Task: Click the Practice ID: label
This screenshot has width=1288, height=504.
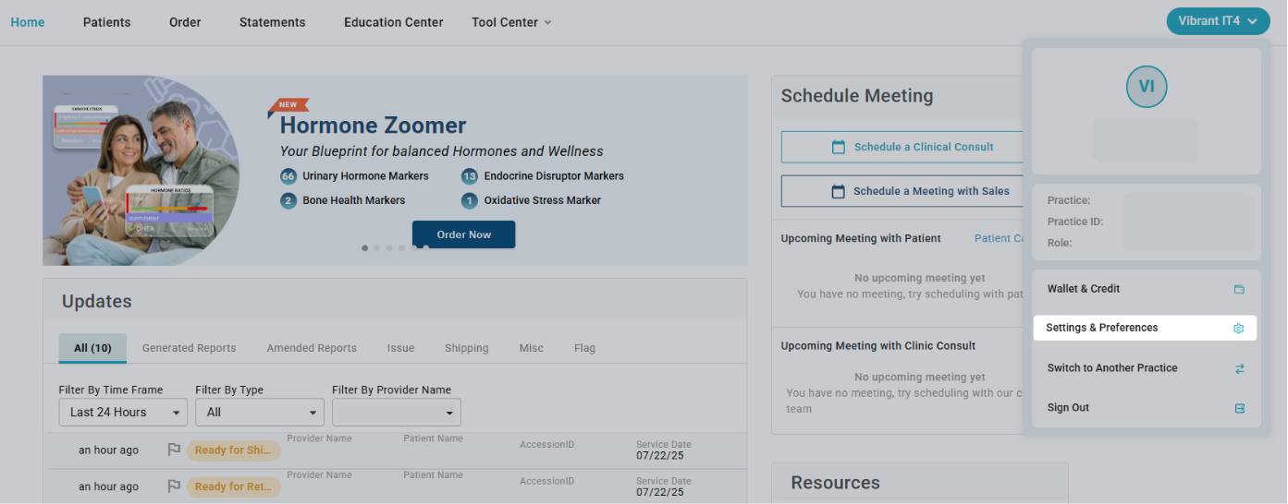Action: (x=1075, y=222)
